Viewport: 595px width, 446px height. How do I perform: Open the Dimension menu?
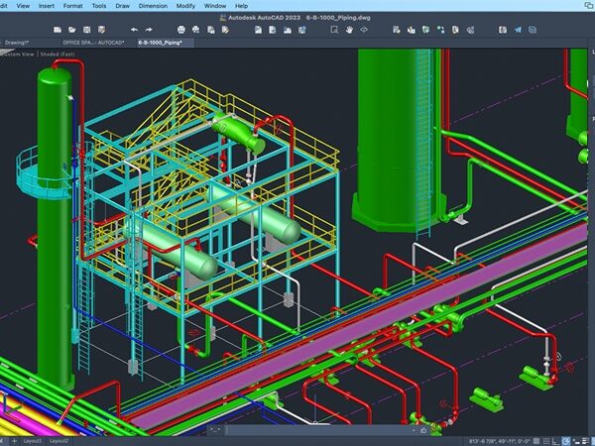153,5
